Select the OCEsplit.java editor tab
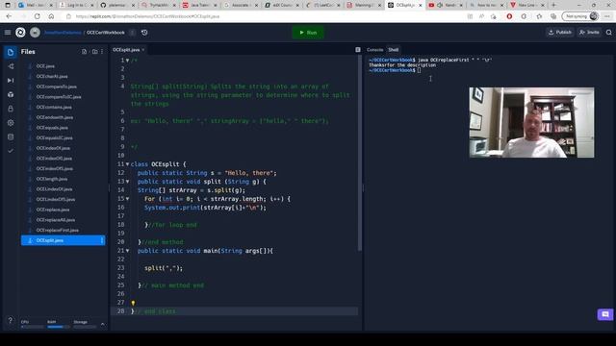Viewport: 616px width, 346px height. pos(126,50)
